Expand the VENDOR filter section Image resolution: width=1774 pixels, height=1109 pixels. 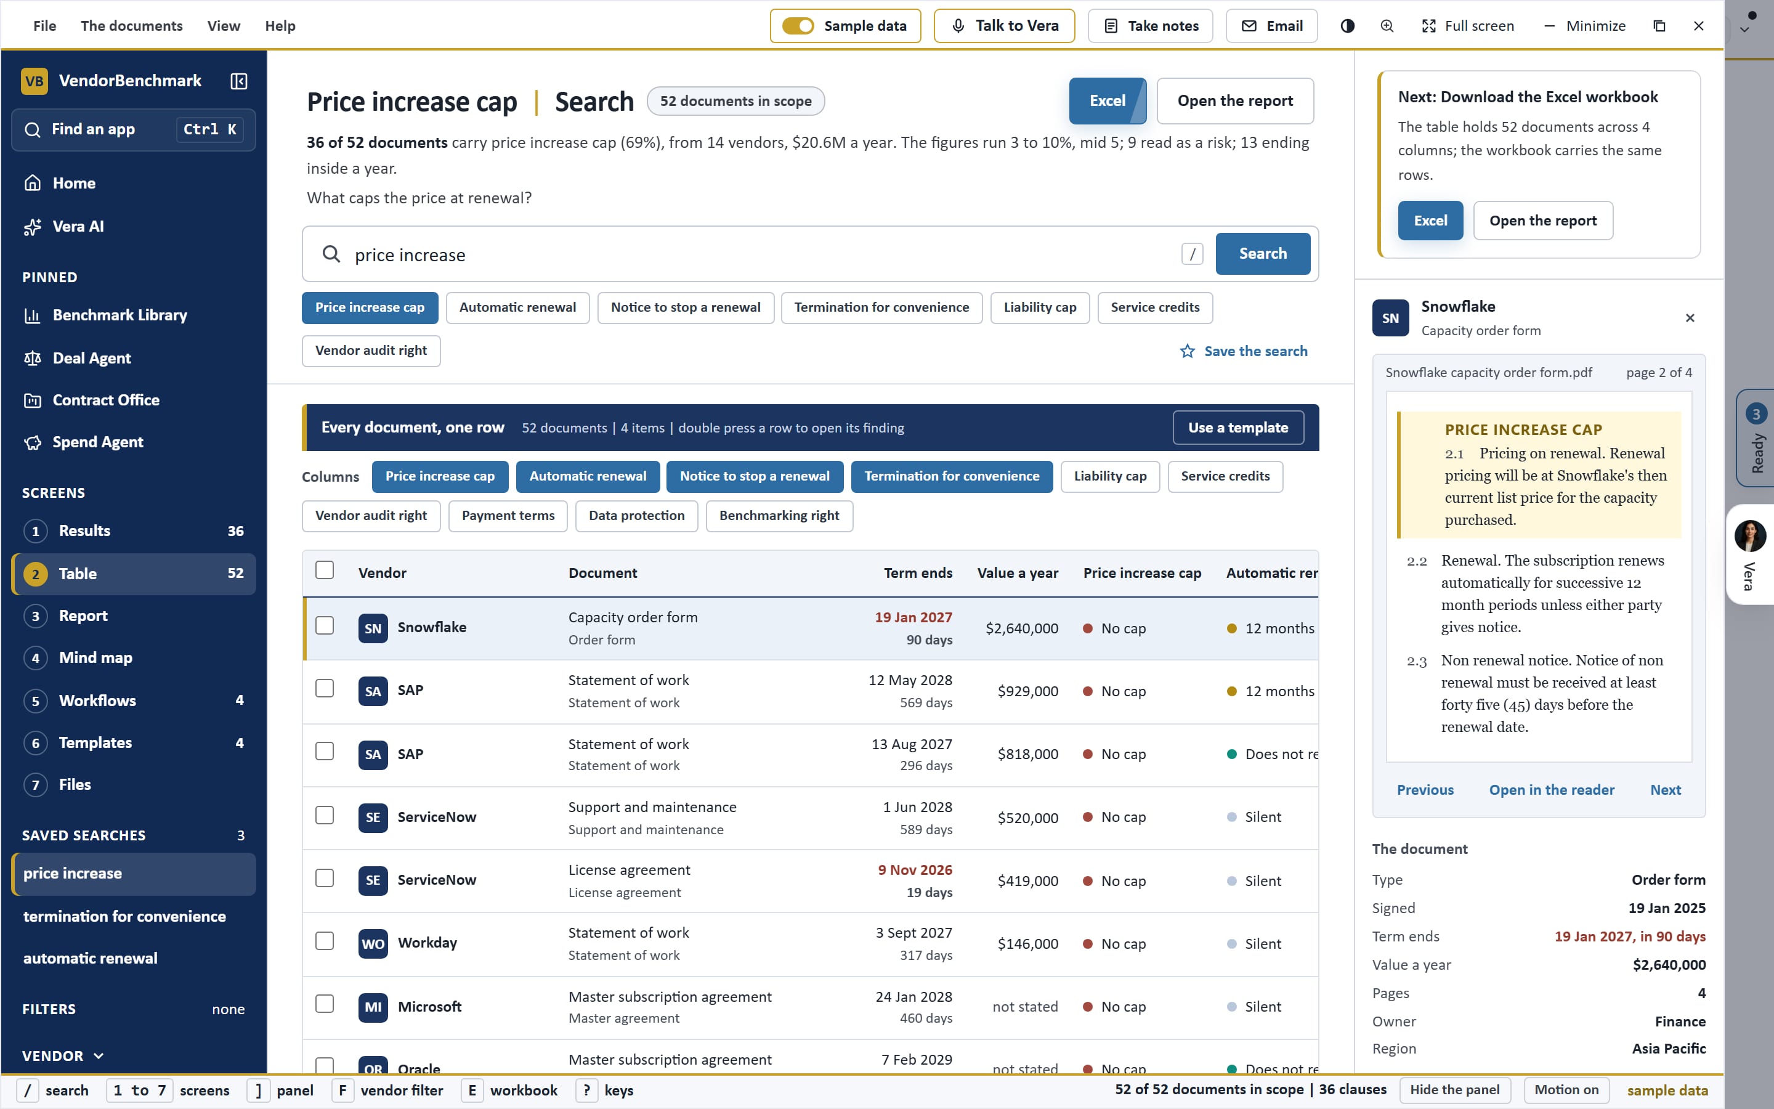pos(64,1056)
